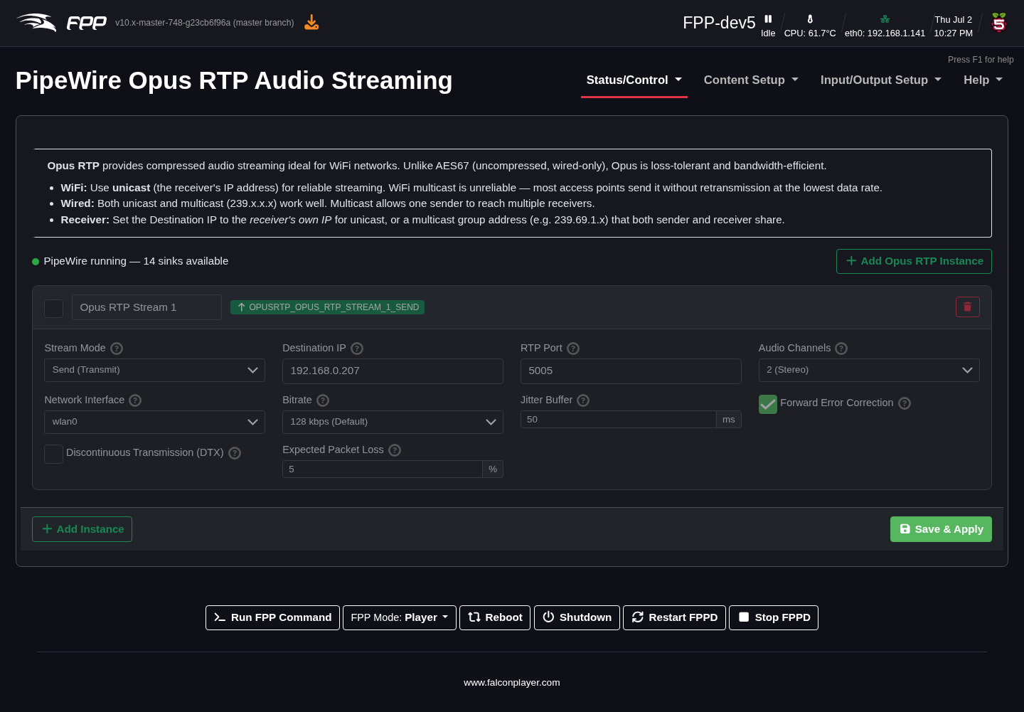This screenshot has width=1024, height=712.
Task: Click the FPP falcon logo
Action: pyautogui.click(x=61, y=23)
